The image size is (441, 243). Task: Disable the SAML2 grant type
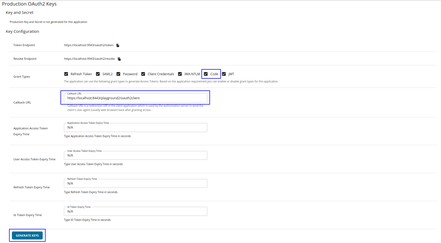pyautogui.click(x=98, y=74)
